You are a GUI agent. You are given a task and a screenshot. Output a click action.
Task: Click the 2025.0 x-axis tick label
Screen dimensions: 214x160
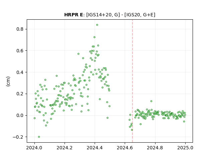tap(185, 148)
